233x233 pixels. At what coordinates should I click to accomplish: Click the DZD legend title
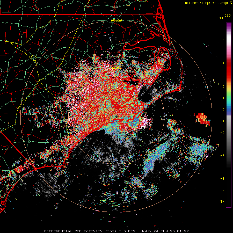(228, 16)
